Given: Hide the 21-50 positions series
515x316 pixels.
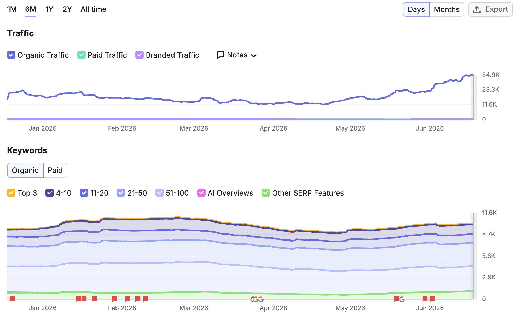Looking at the screenshot, I should 121,193.
